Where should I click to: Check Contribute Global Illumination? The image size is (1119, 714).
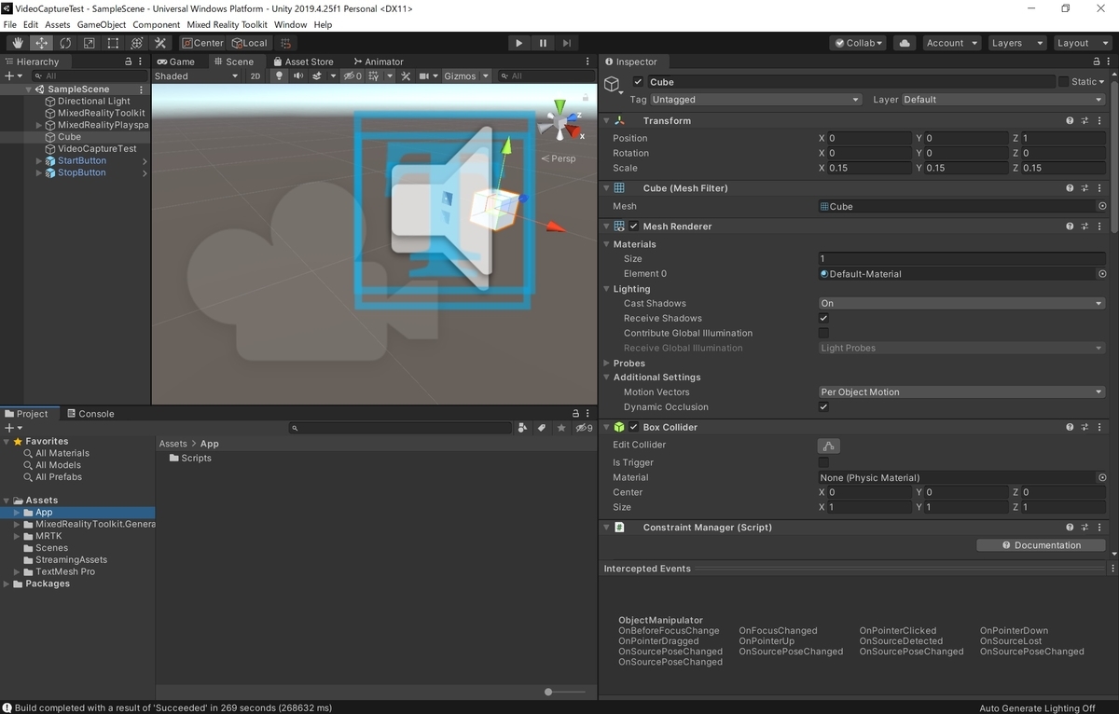click(x=823, y=334)
